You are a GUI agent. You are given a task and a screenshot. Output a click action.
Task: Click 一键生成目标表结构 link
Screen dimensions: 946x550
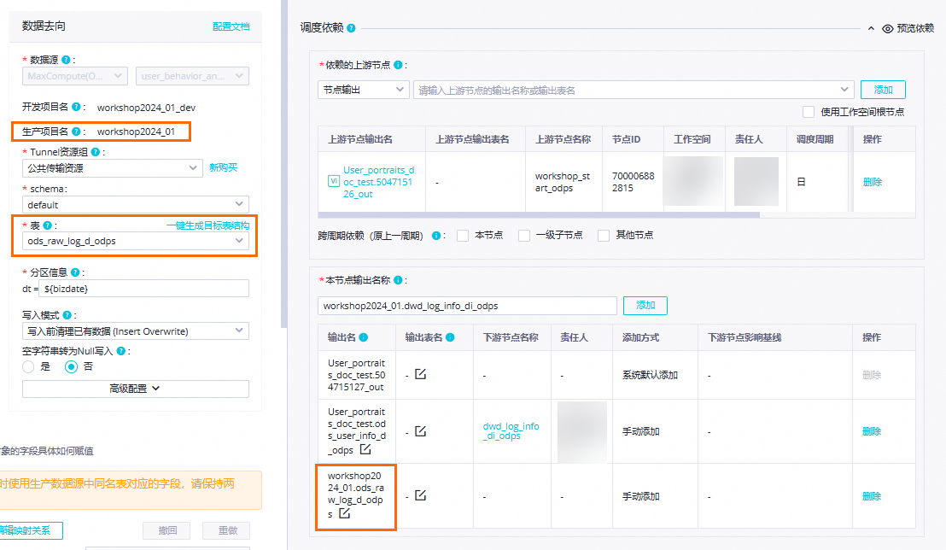[207, 225]
